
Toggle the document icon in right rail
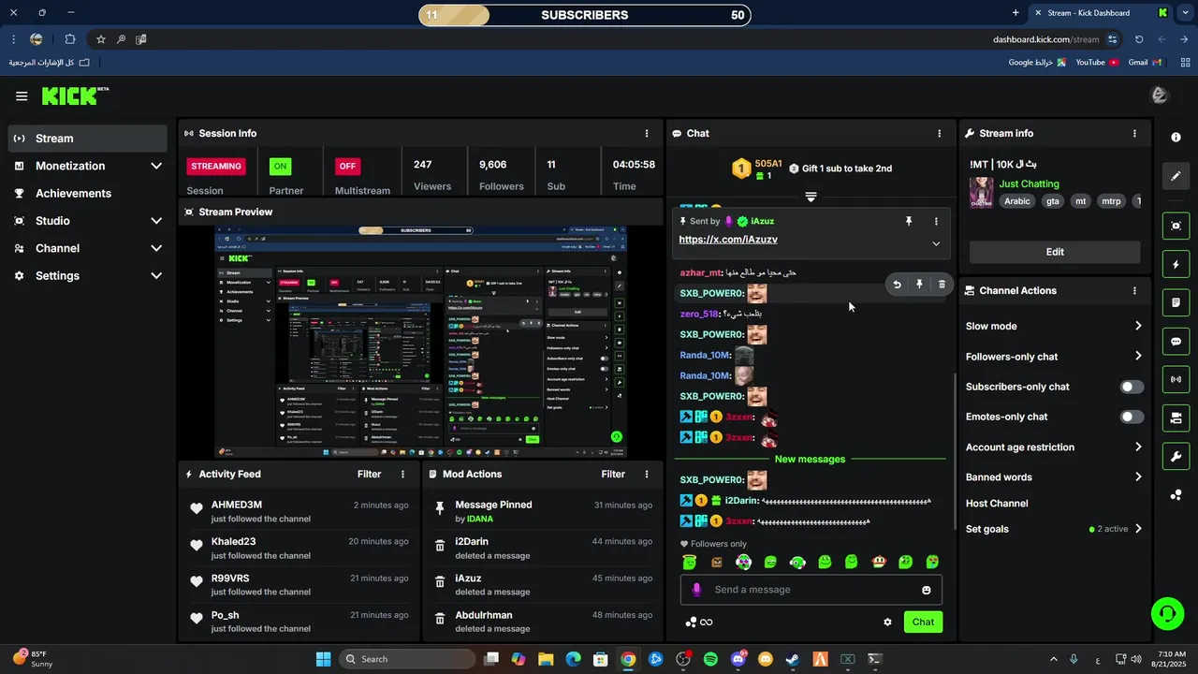pyautogui.click(x=1176, y=303)
